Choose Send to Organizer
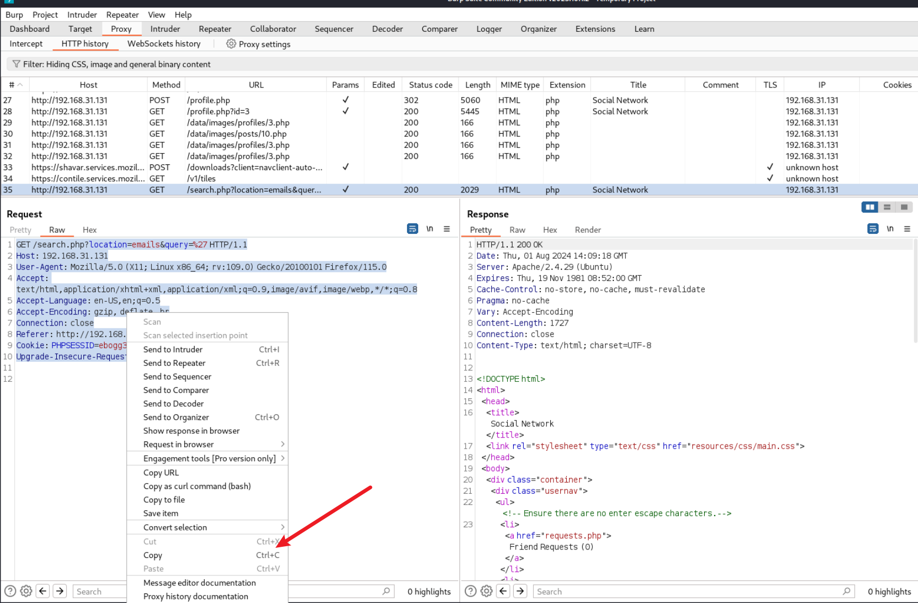Screen dimensions: 918x603 (207, 417)
